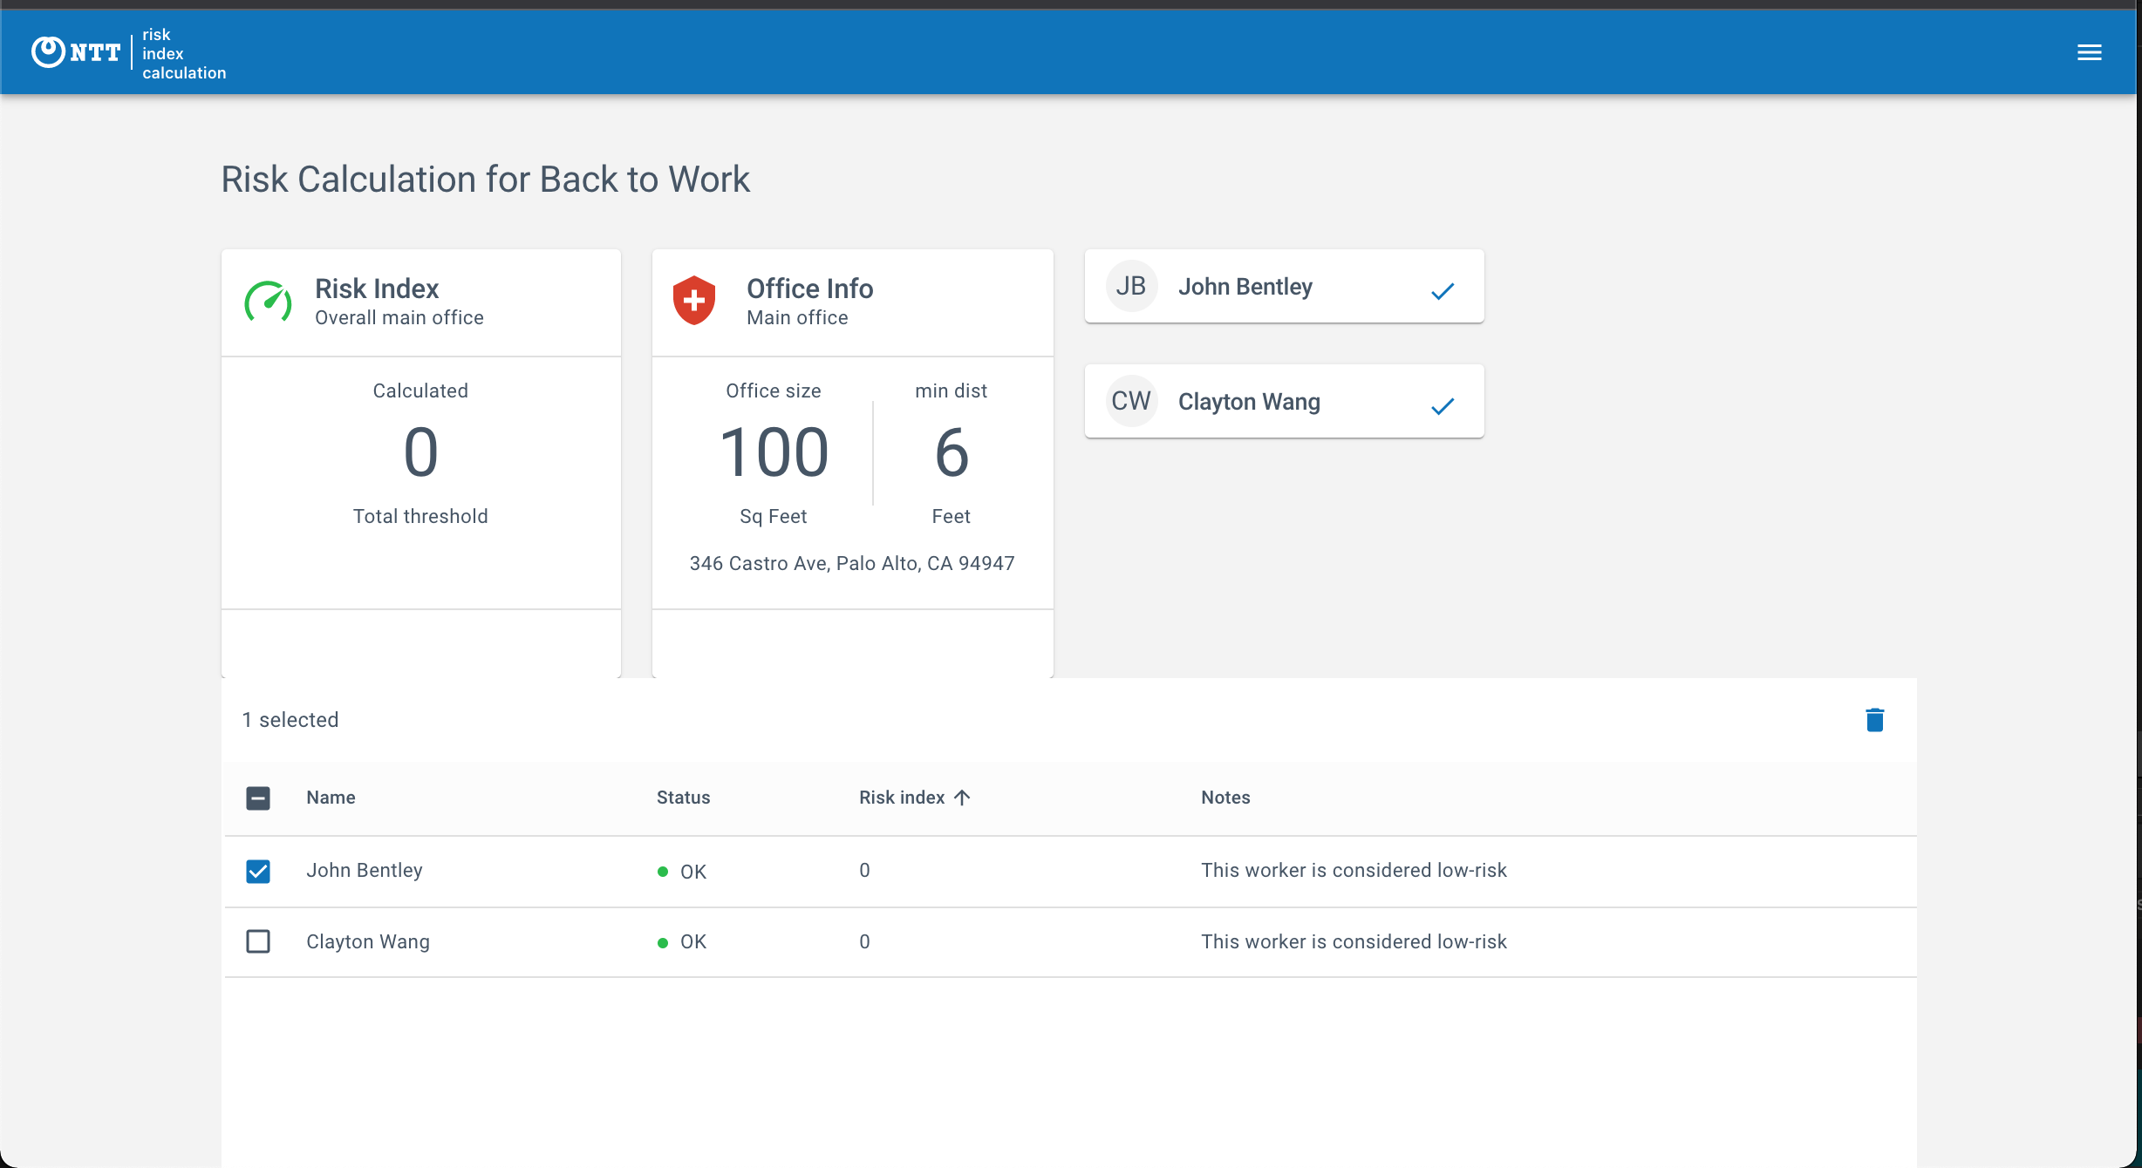Click John Bentley's blue checkmark icon

[x=1443, y=291]
